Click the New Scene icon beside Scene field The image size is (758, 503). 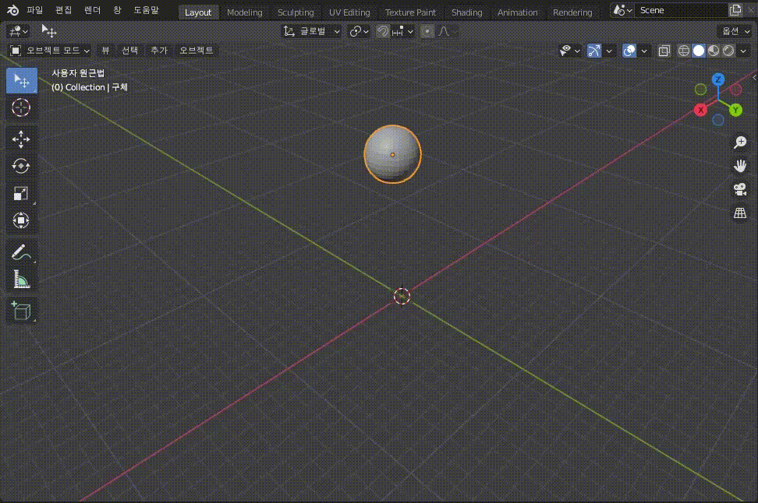coord(735,10)
